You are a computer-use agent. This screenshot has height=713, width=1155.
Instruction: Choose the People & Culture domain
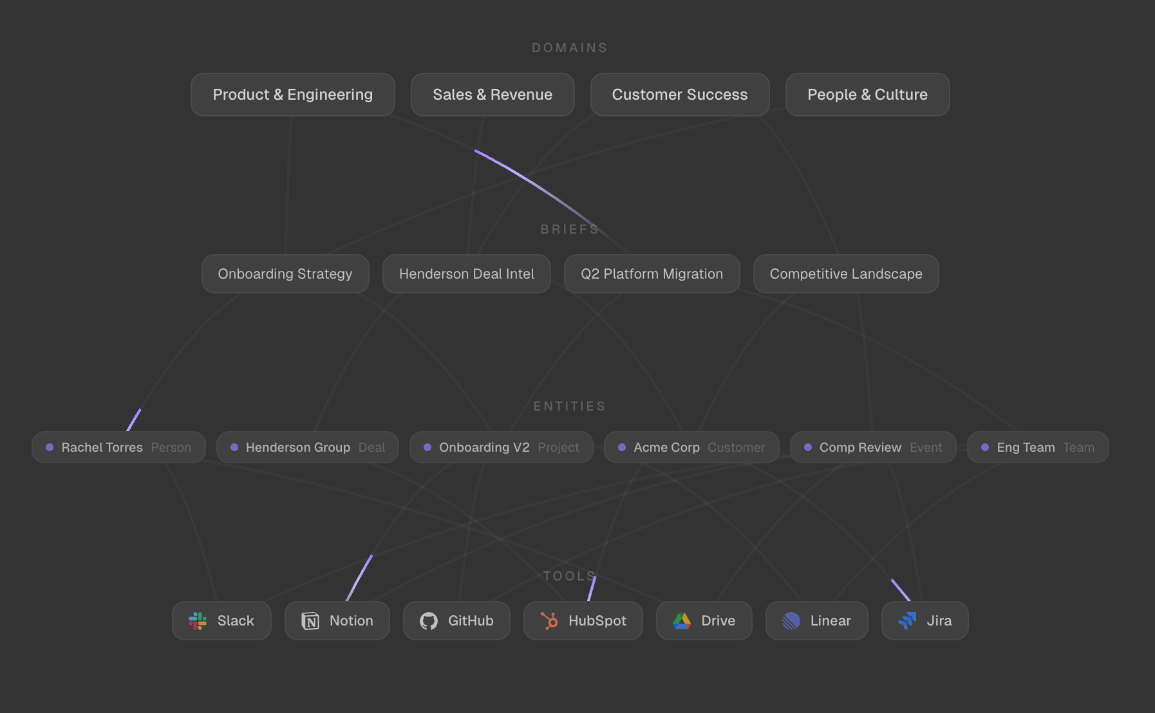point(867,95)
